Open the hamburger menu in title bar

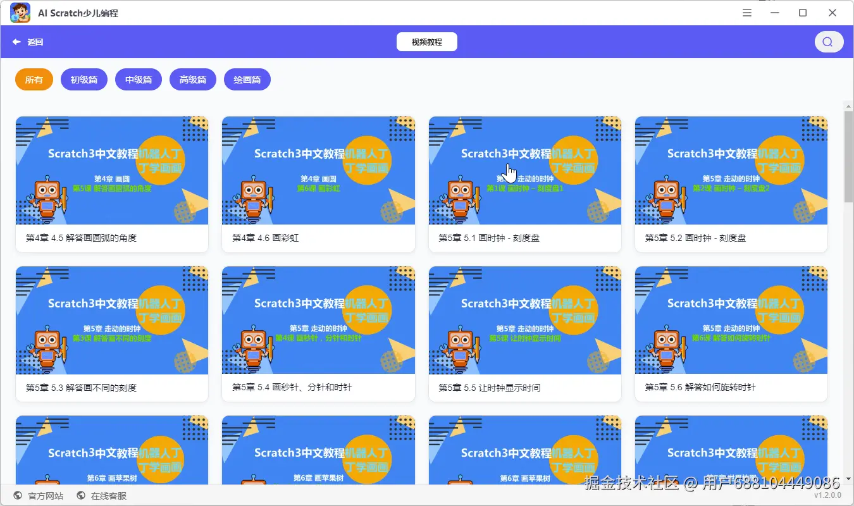coord(747,13)
